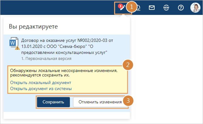The height and width of the screenshot is (124, 203).
Task: Click the orange callout marker number 3
Action: 128,101
